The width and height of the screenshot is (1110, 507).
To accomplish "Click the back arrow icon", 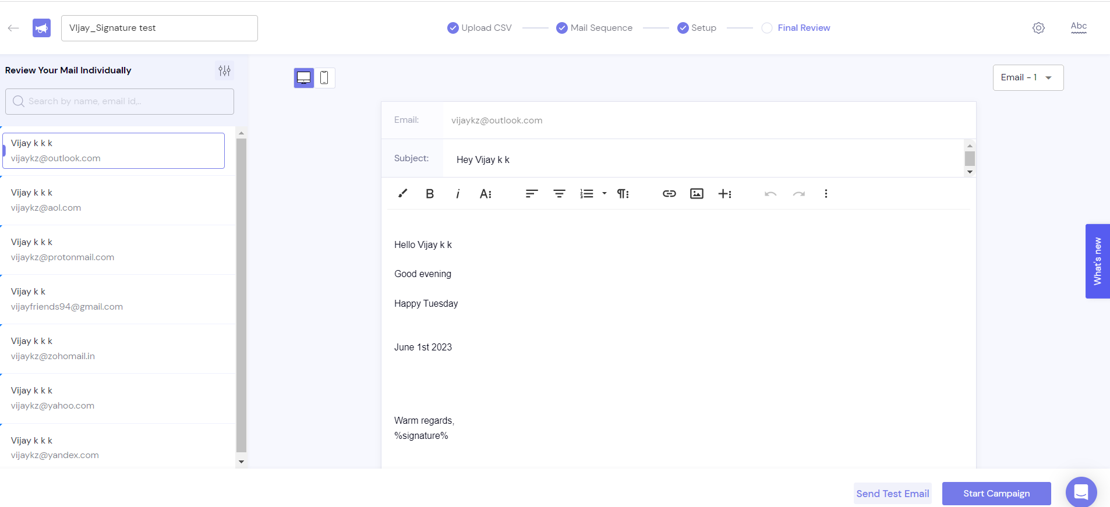I will coord(13,28).
